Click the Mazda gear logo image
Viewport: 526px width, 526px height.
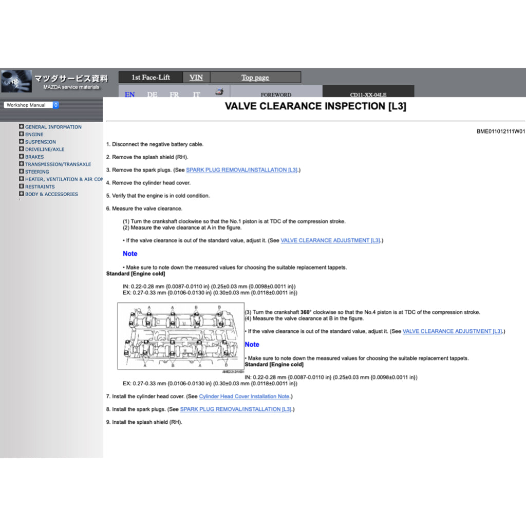point(16,81)
